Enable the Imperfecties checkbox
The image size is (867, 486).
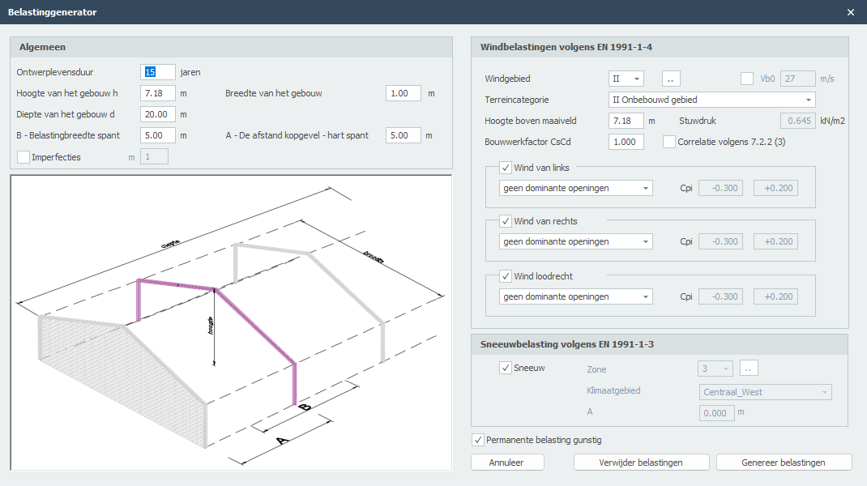coord(23,157)
